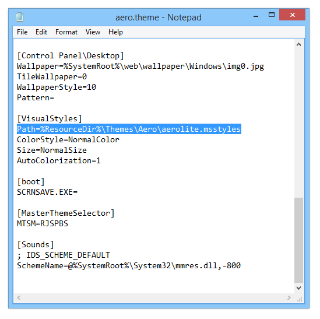Click the TileWallpaper=0 line

(x=52, y=77)
